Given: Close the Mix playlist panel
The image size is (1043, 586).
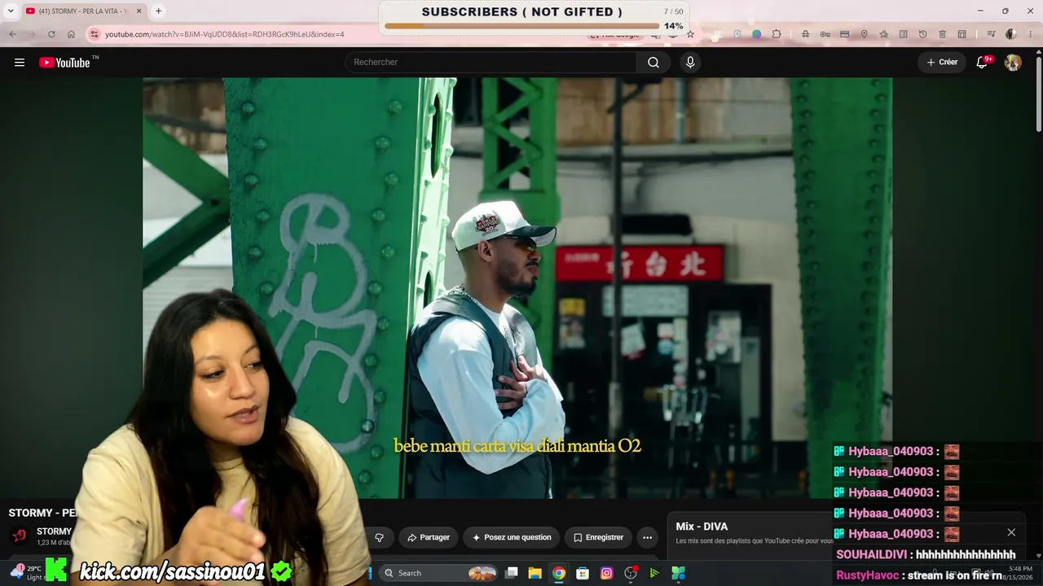Looking at the screenshot, I should (1011, 532).
